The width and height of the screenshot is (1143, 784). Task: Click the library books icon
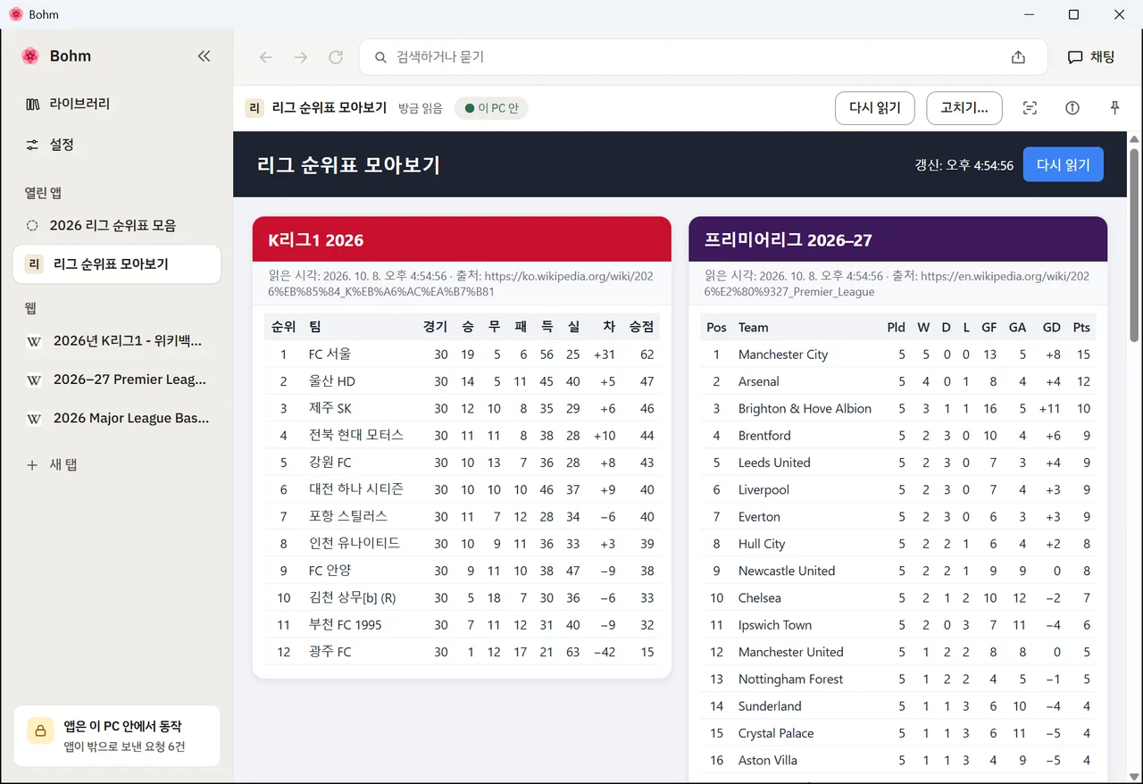pos(32,104)
